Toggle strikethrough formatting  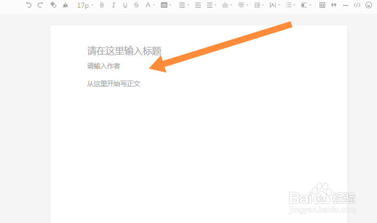pyautogui.click(x=136, y=5)
